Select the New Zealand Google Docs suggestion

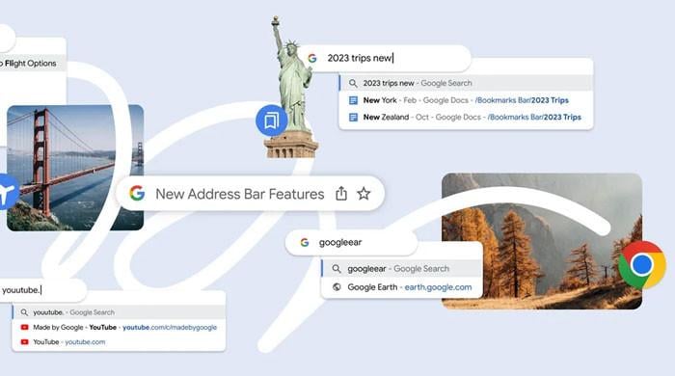466,117
